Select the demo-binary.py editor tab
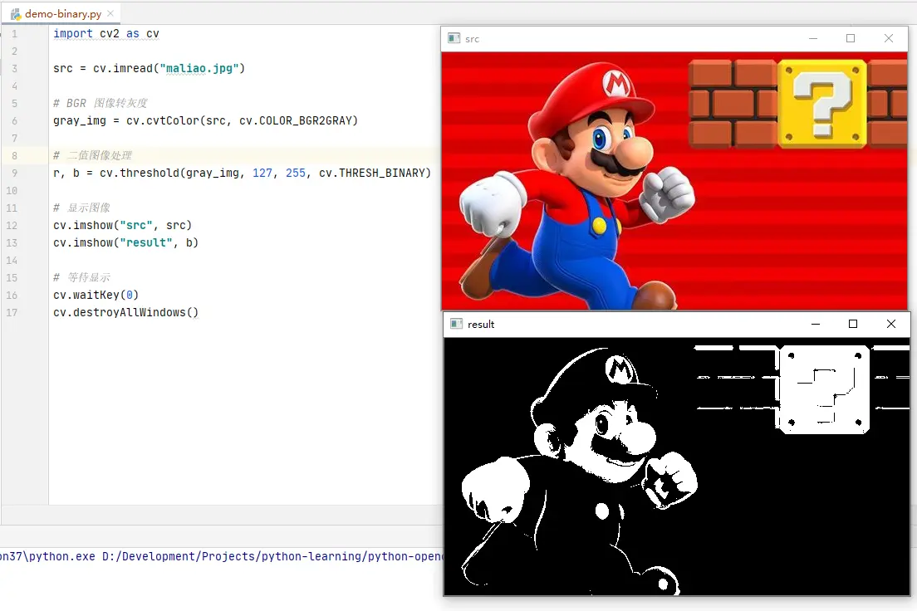Viewport: 917px width, 611px height. coord(62,13)
